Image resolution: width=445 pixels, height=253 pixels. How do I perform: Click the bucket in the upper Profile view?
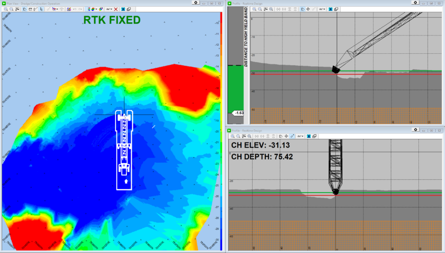point(336,69)
